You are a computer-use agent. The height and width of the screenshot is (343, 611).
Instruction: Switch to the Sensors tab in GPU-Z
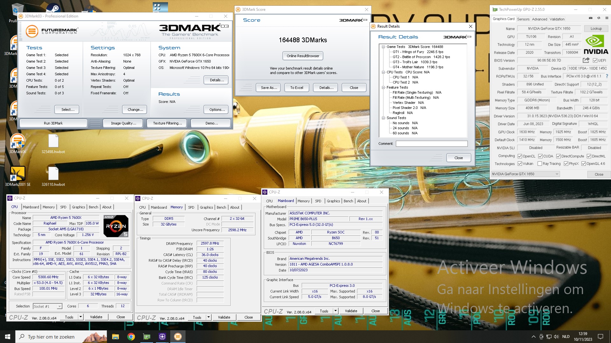coord(523,19)
